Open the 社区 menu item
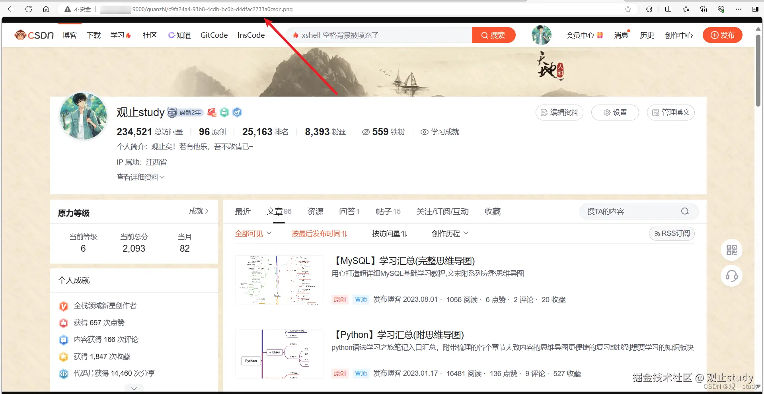764x394 pixels. 150,35
